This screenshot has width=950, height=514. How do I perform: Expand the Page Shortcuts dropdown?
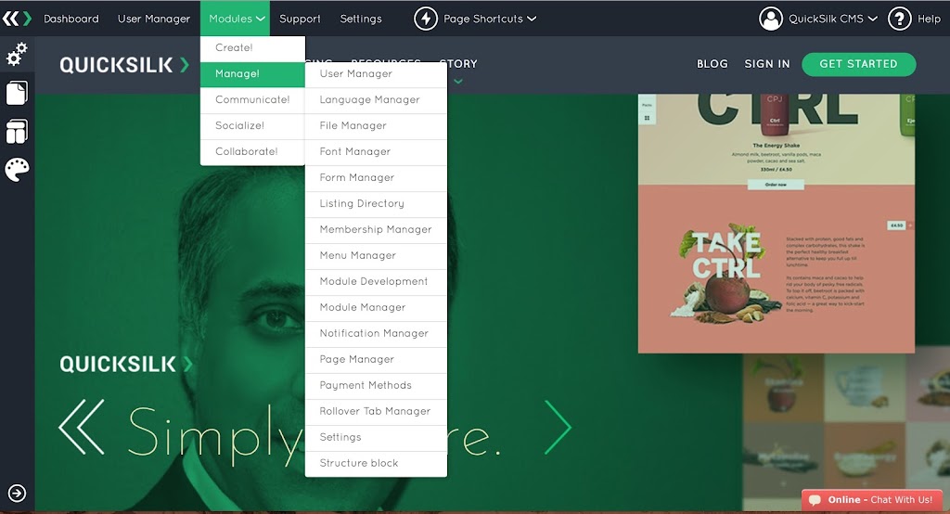pos(490,19)
